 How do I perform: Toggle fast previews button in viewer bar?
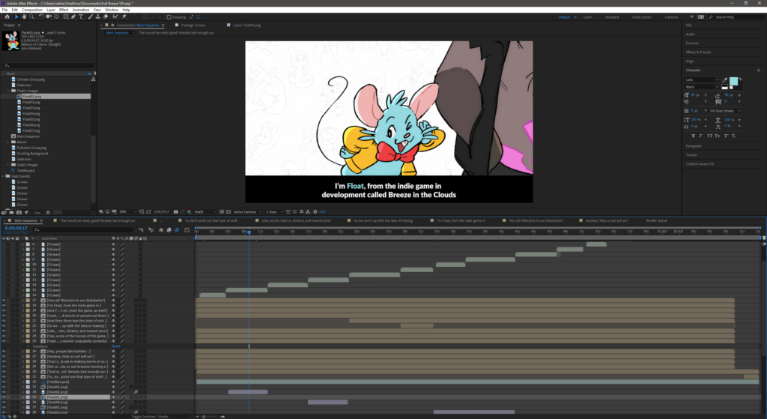[x=295, y=212]
